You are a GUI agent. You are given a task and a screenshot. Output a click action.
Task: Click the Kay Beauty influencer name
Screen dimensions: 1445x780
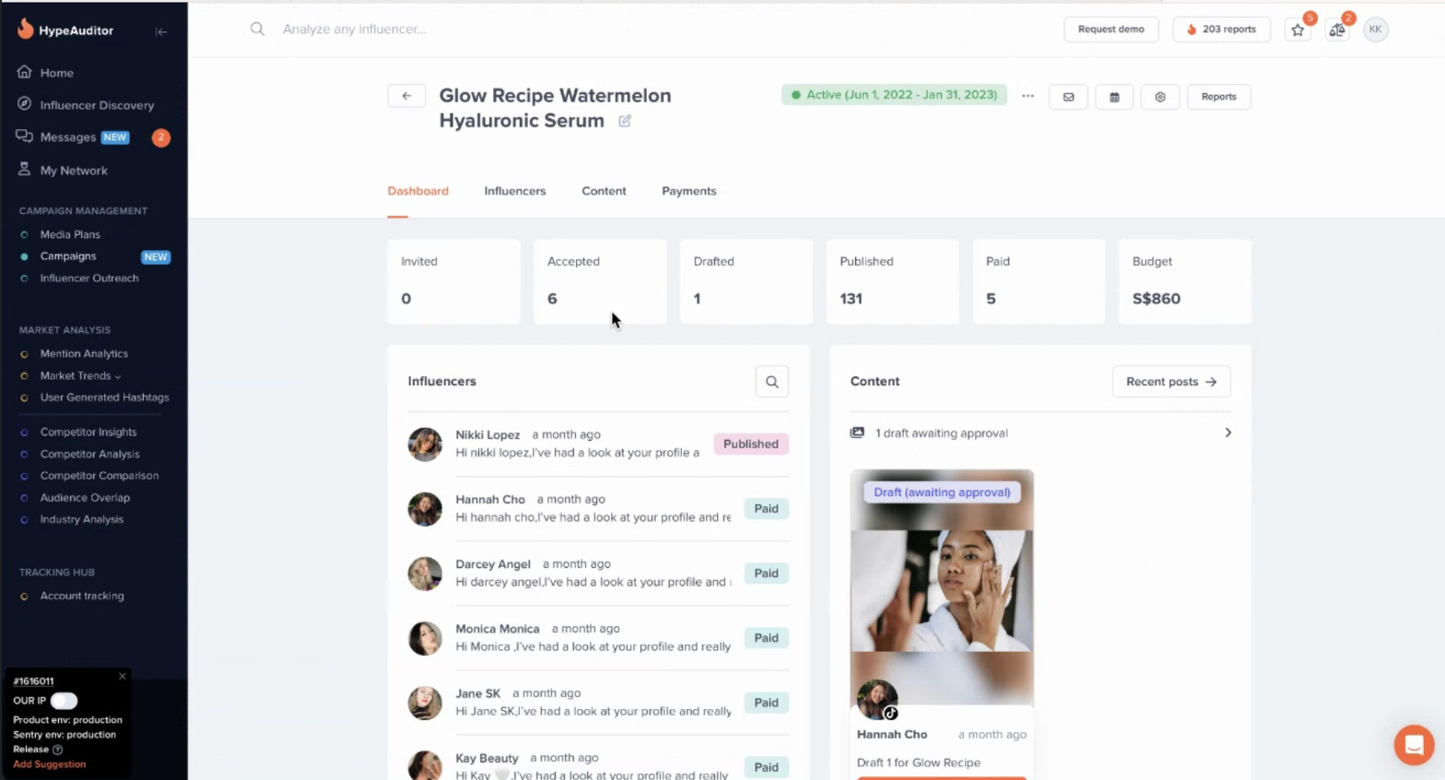[487, 758]
